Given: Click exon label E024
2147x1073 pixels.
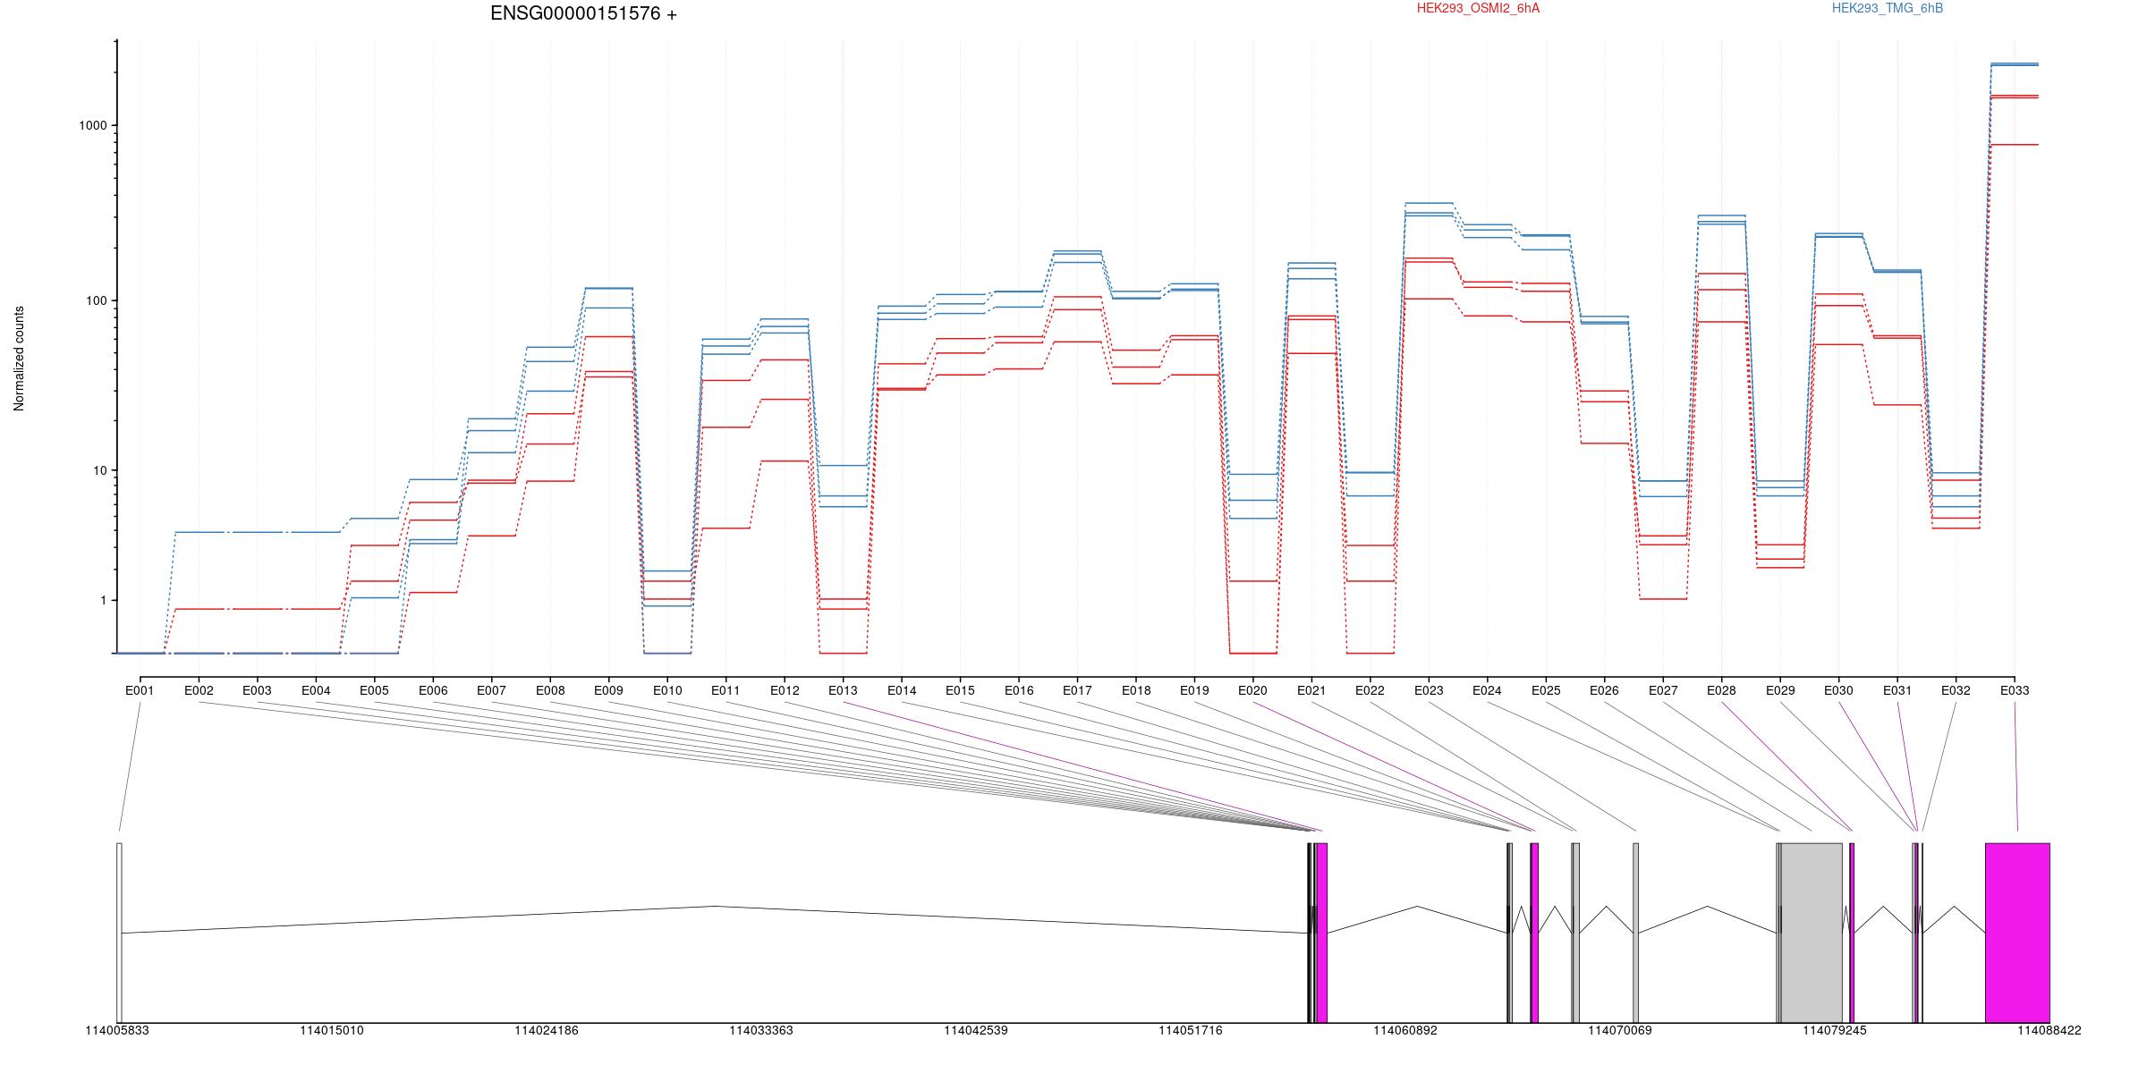Looking at the screenshot, I should [1488, 690].
